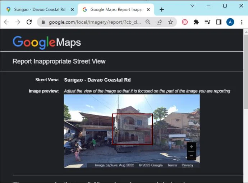Click the Image capture: Aug 2022 text
Viewport: 248px width, 183px height.
pos(114,165)
